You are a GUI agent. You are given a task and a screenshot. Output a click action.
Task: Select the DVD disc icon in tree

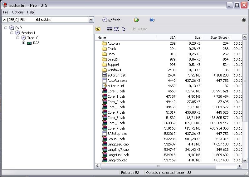tap(12, 28)
